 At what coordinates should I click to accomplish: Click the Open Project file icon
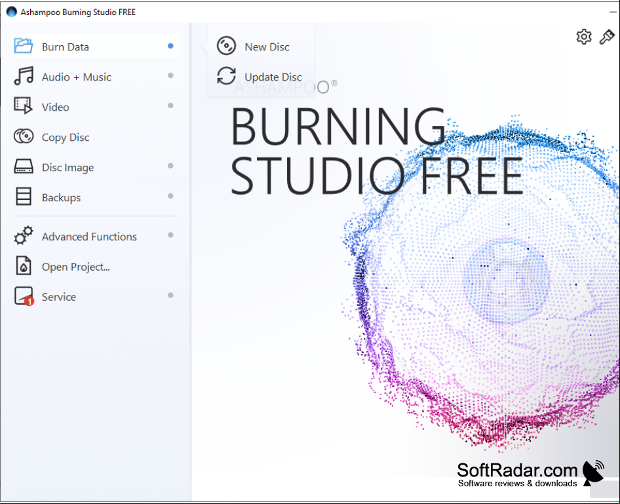coord(24,265)
